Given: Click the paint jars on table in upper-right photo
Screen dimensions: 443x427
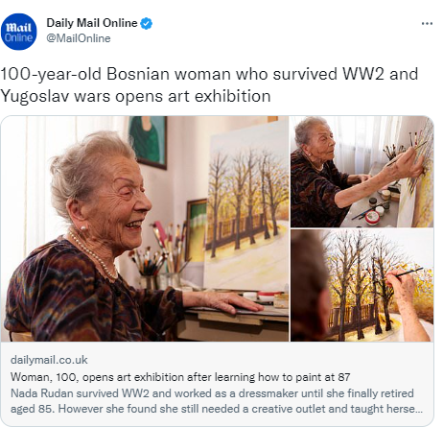Looking at the screenshot, I should [x=378, y=206].
